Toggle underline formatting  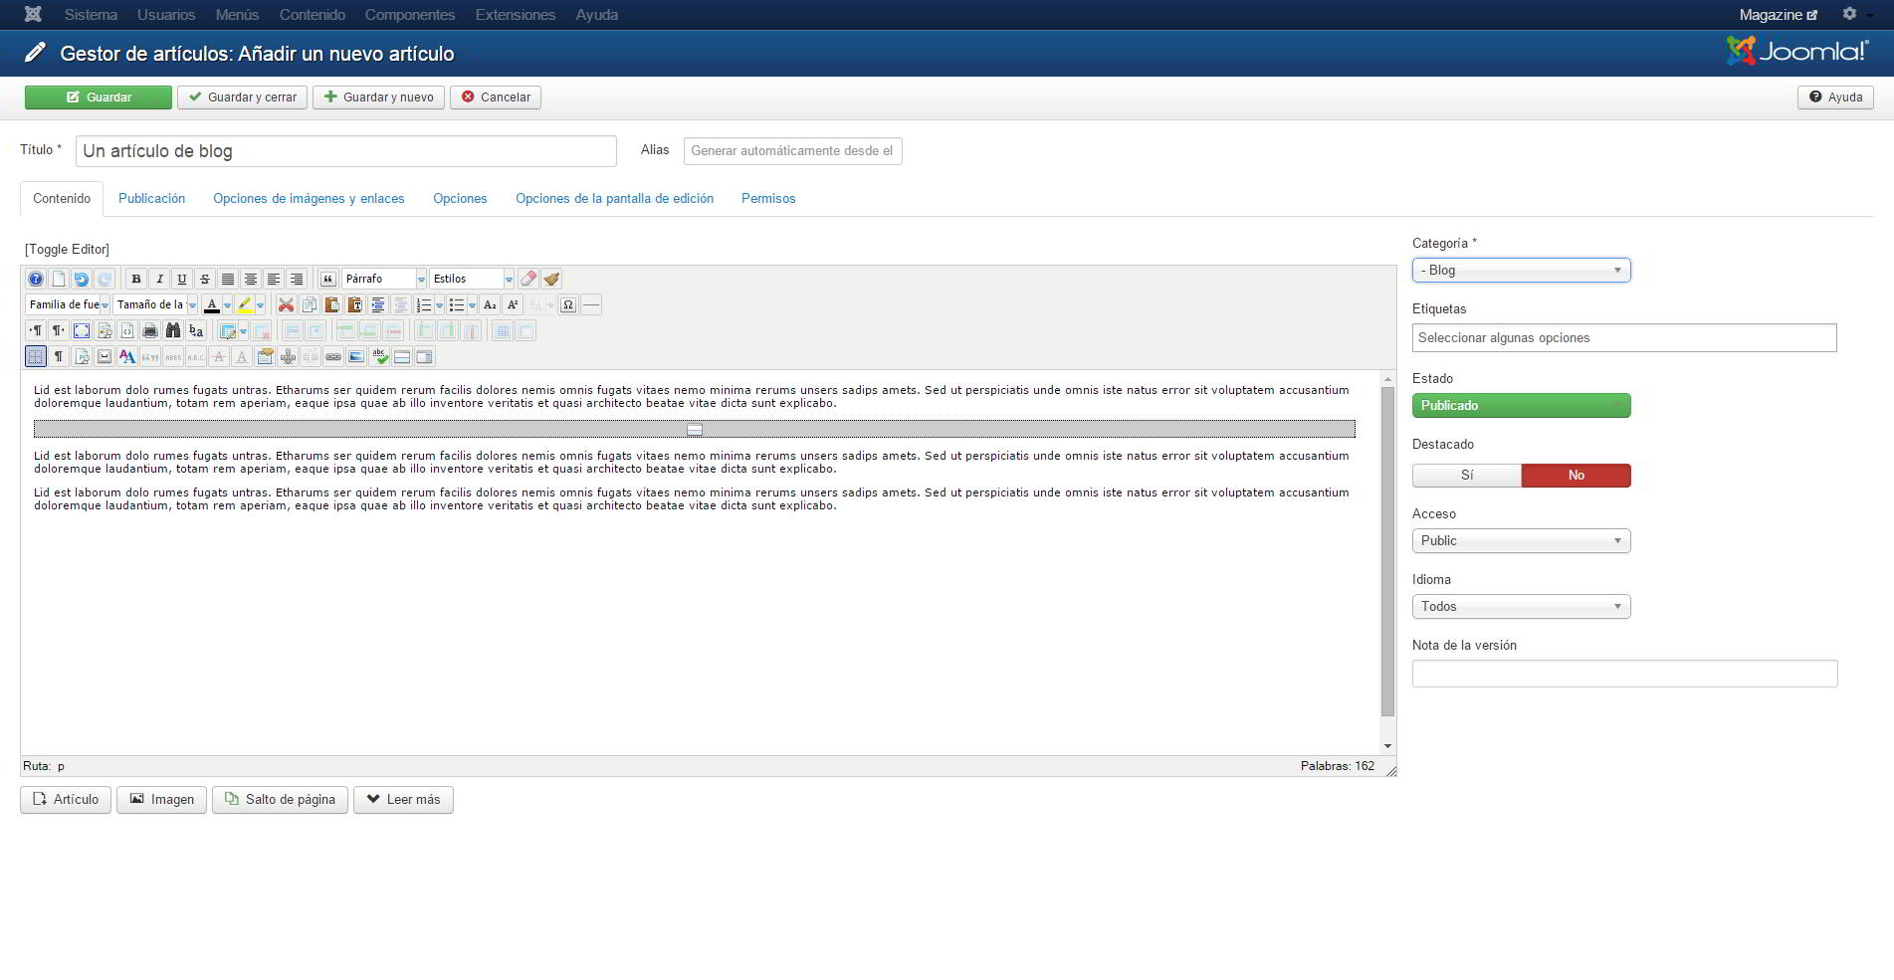[x=182, y=279]
